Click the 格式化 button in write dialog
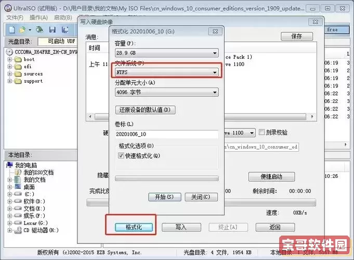Image resolution: width=354 pixels, height=260 pixels. click(x=134, y=227)
